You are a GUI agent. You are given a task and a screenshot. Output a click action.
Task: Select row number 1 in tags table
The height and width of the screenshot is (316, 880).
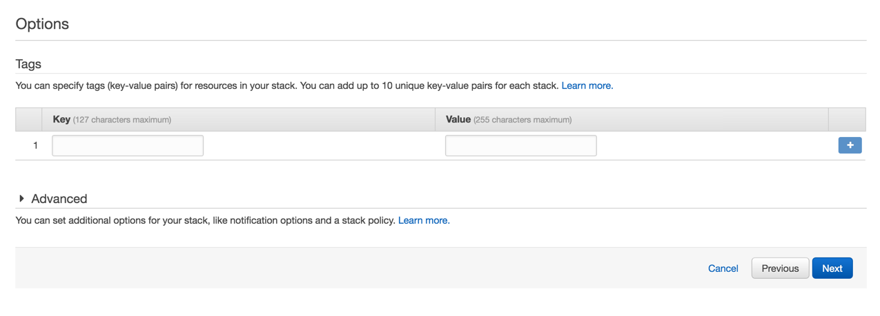(35, 146)
